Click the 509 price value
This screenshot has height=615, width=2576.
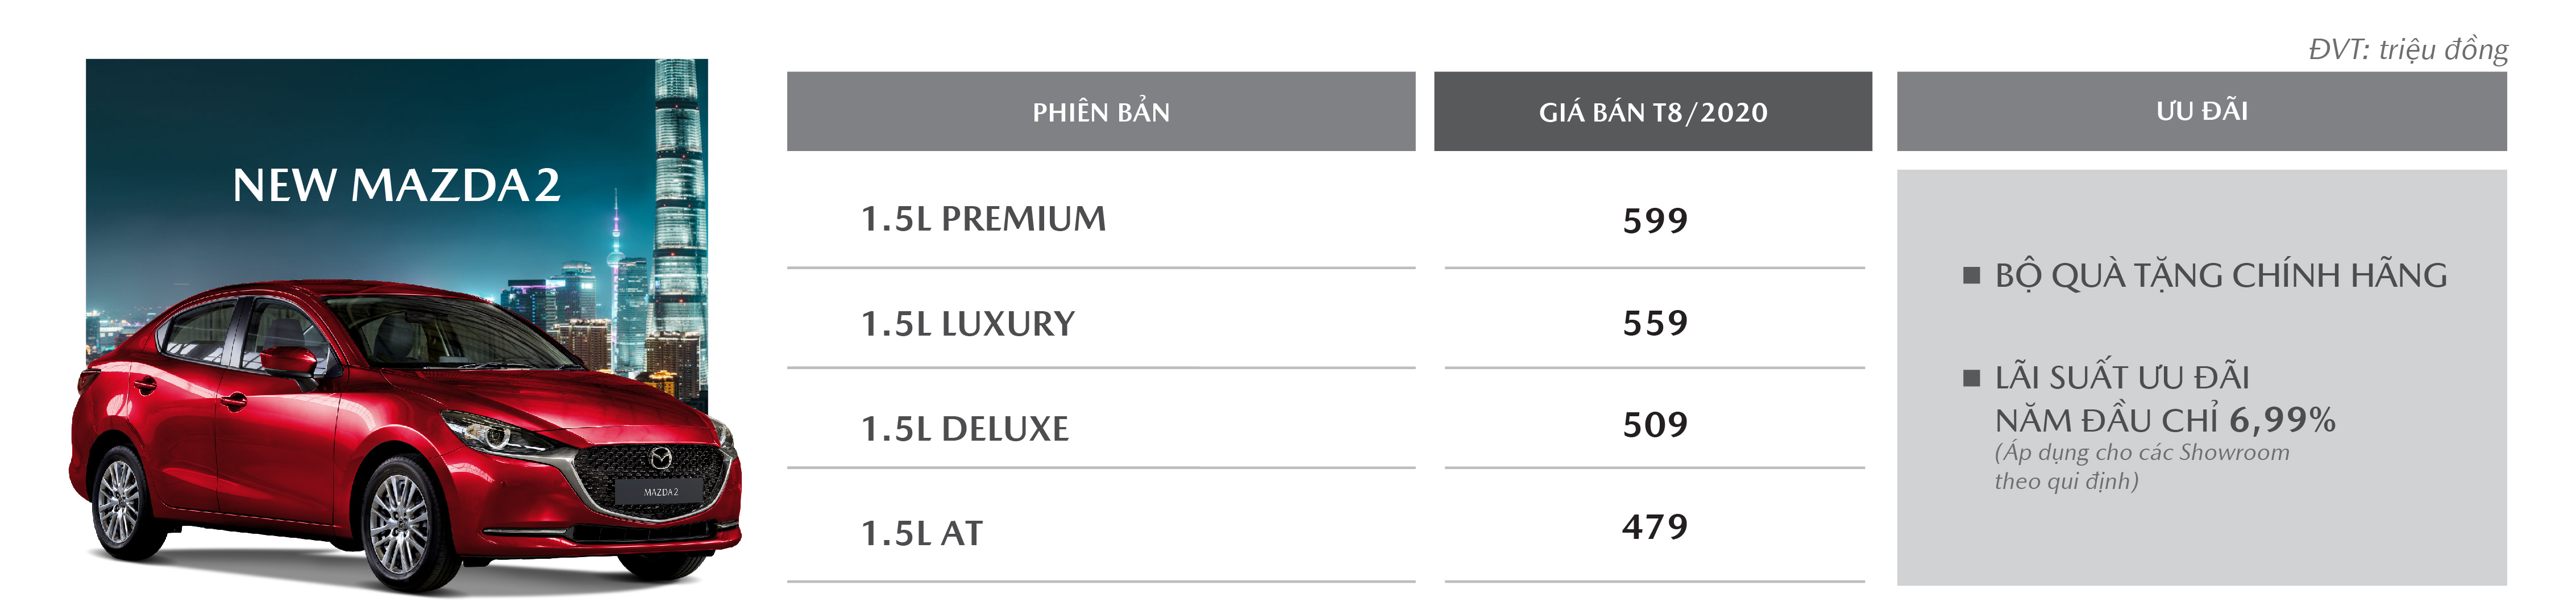click(1655, 425)
